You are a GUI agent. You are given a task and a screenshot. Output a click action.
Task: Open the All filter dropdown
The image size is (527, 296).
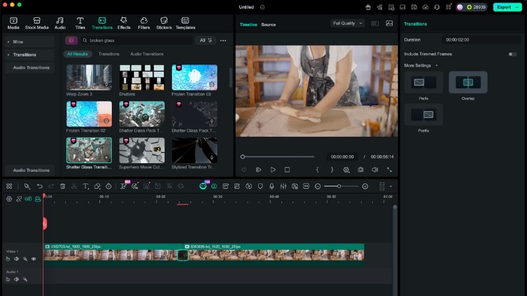pyautogui.click(x=206, y=40)
